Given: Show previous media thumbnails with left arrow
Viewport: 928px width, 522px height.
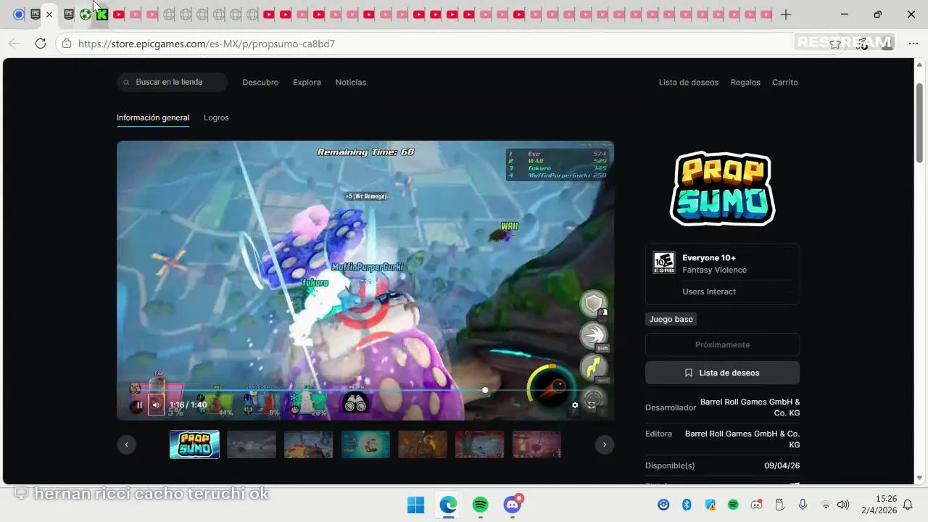Looking at the screenshot, I should coord(127,444).
